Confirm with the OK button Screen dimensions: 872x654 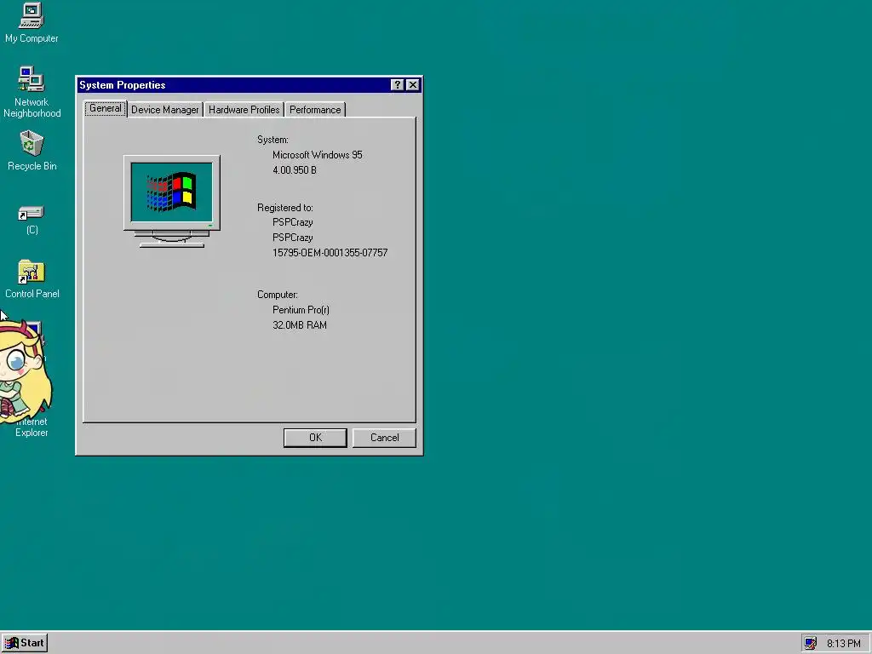[315, 438]
